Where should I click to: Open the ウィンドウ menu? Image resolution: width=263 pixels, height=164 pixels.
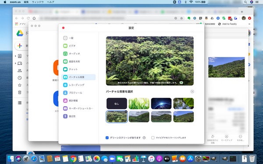pyautogui.click(x=38, y=2)
